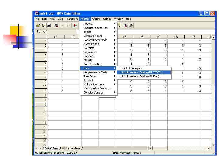Click the red flag Go to Case icon
Viewport: 219px width, 164px height.
pyautogui.click(x=75, y=26)
